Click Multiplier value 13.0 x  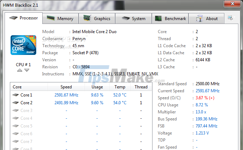[201, 112]
